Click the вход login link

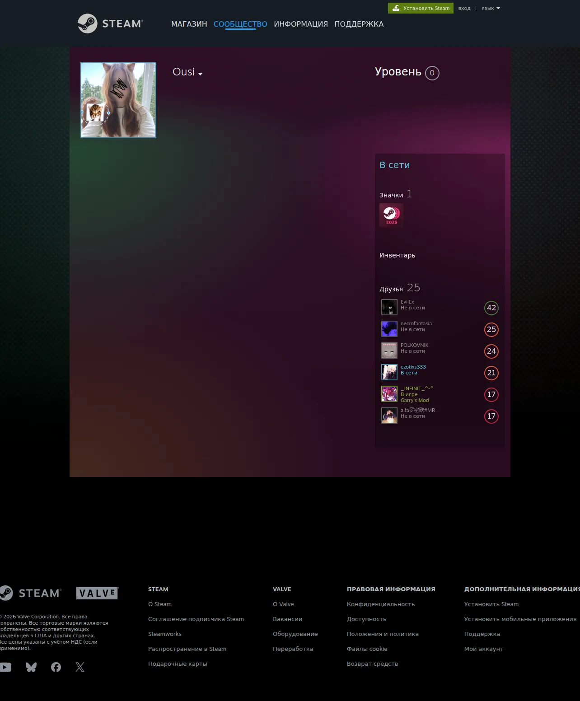click(464, 8)
